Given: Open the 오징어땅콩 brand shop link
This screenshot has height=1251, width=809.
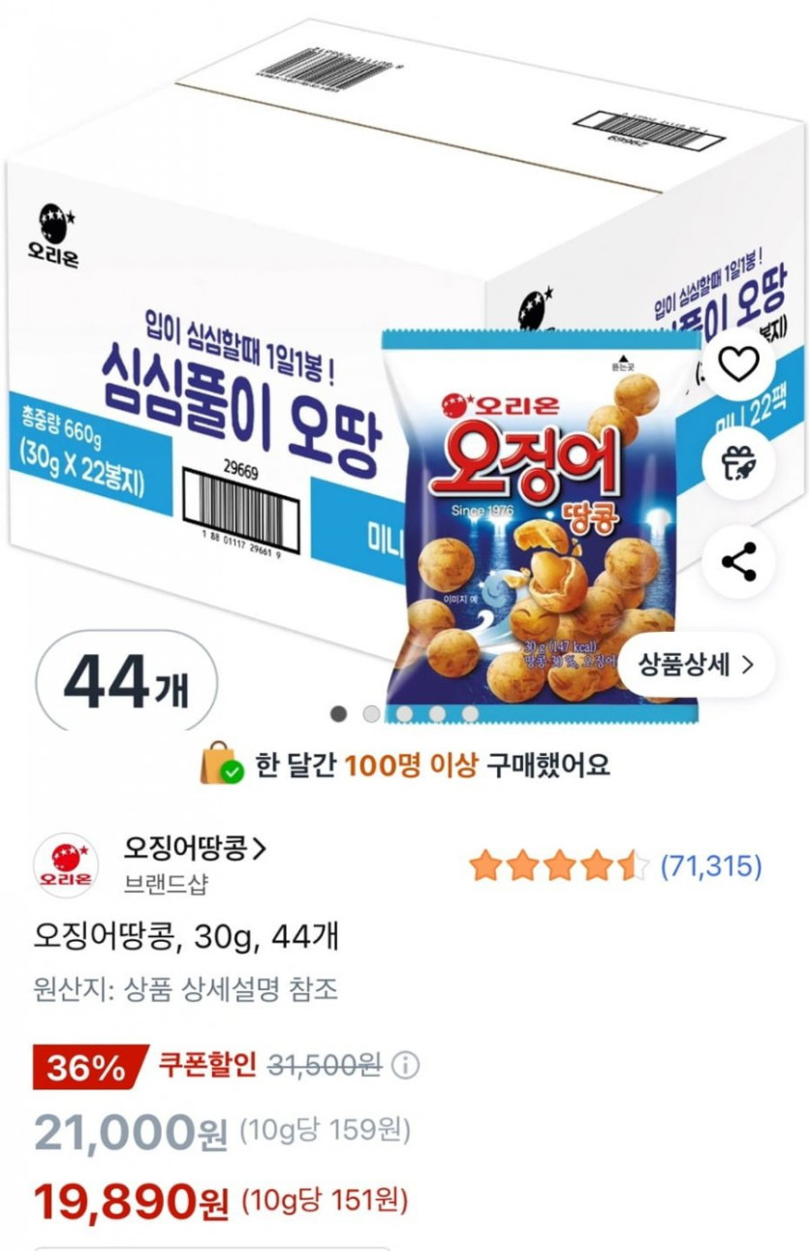Looking at the screenshot, I should tap(195, 850).
